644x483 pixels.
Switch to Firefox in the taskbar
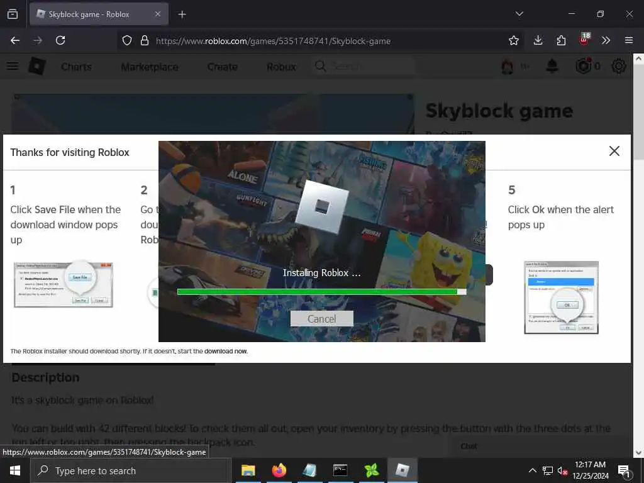pos(279,470)
